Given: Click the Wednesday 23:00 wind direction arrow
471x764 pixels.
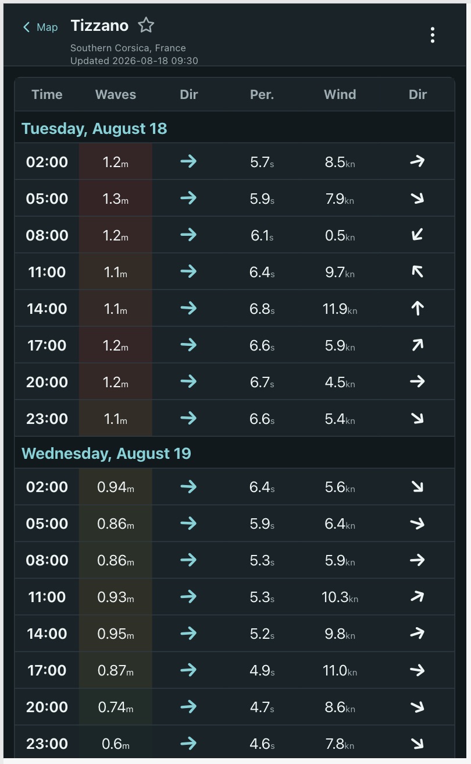Looking at the screenshot, I should [417, 743].
